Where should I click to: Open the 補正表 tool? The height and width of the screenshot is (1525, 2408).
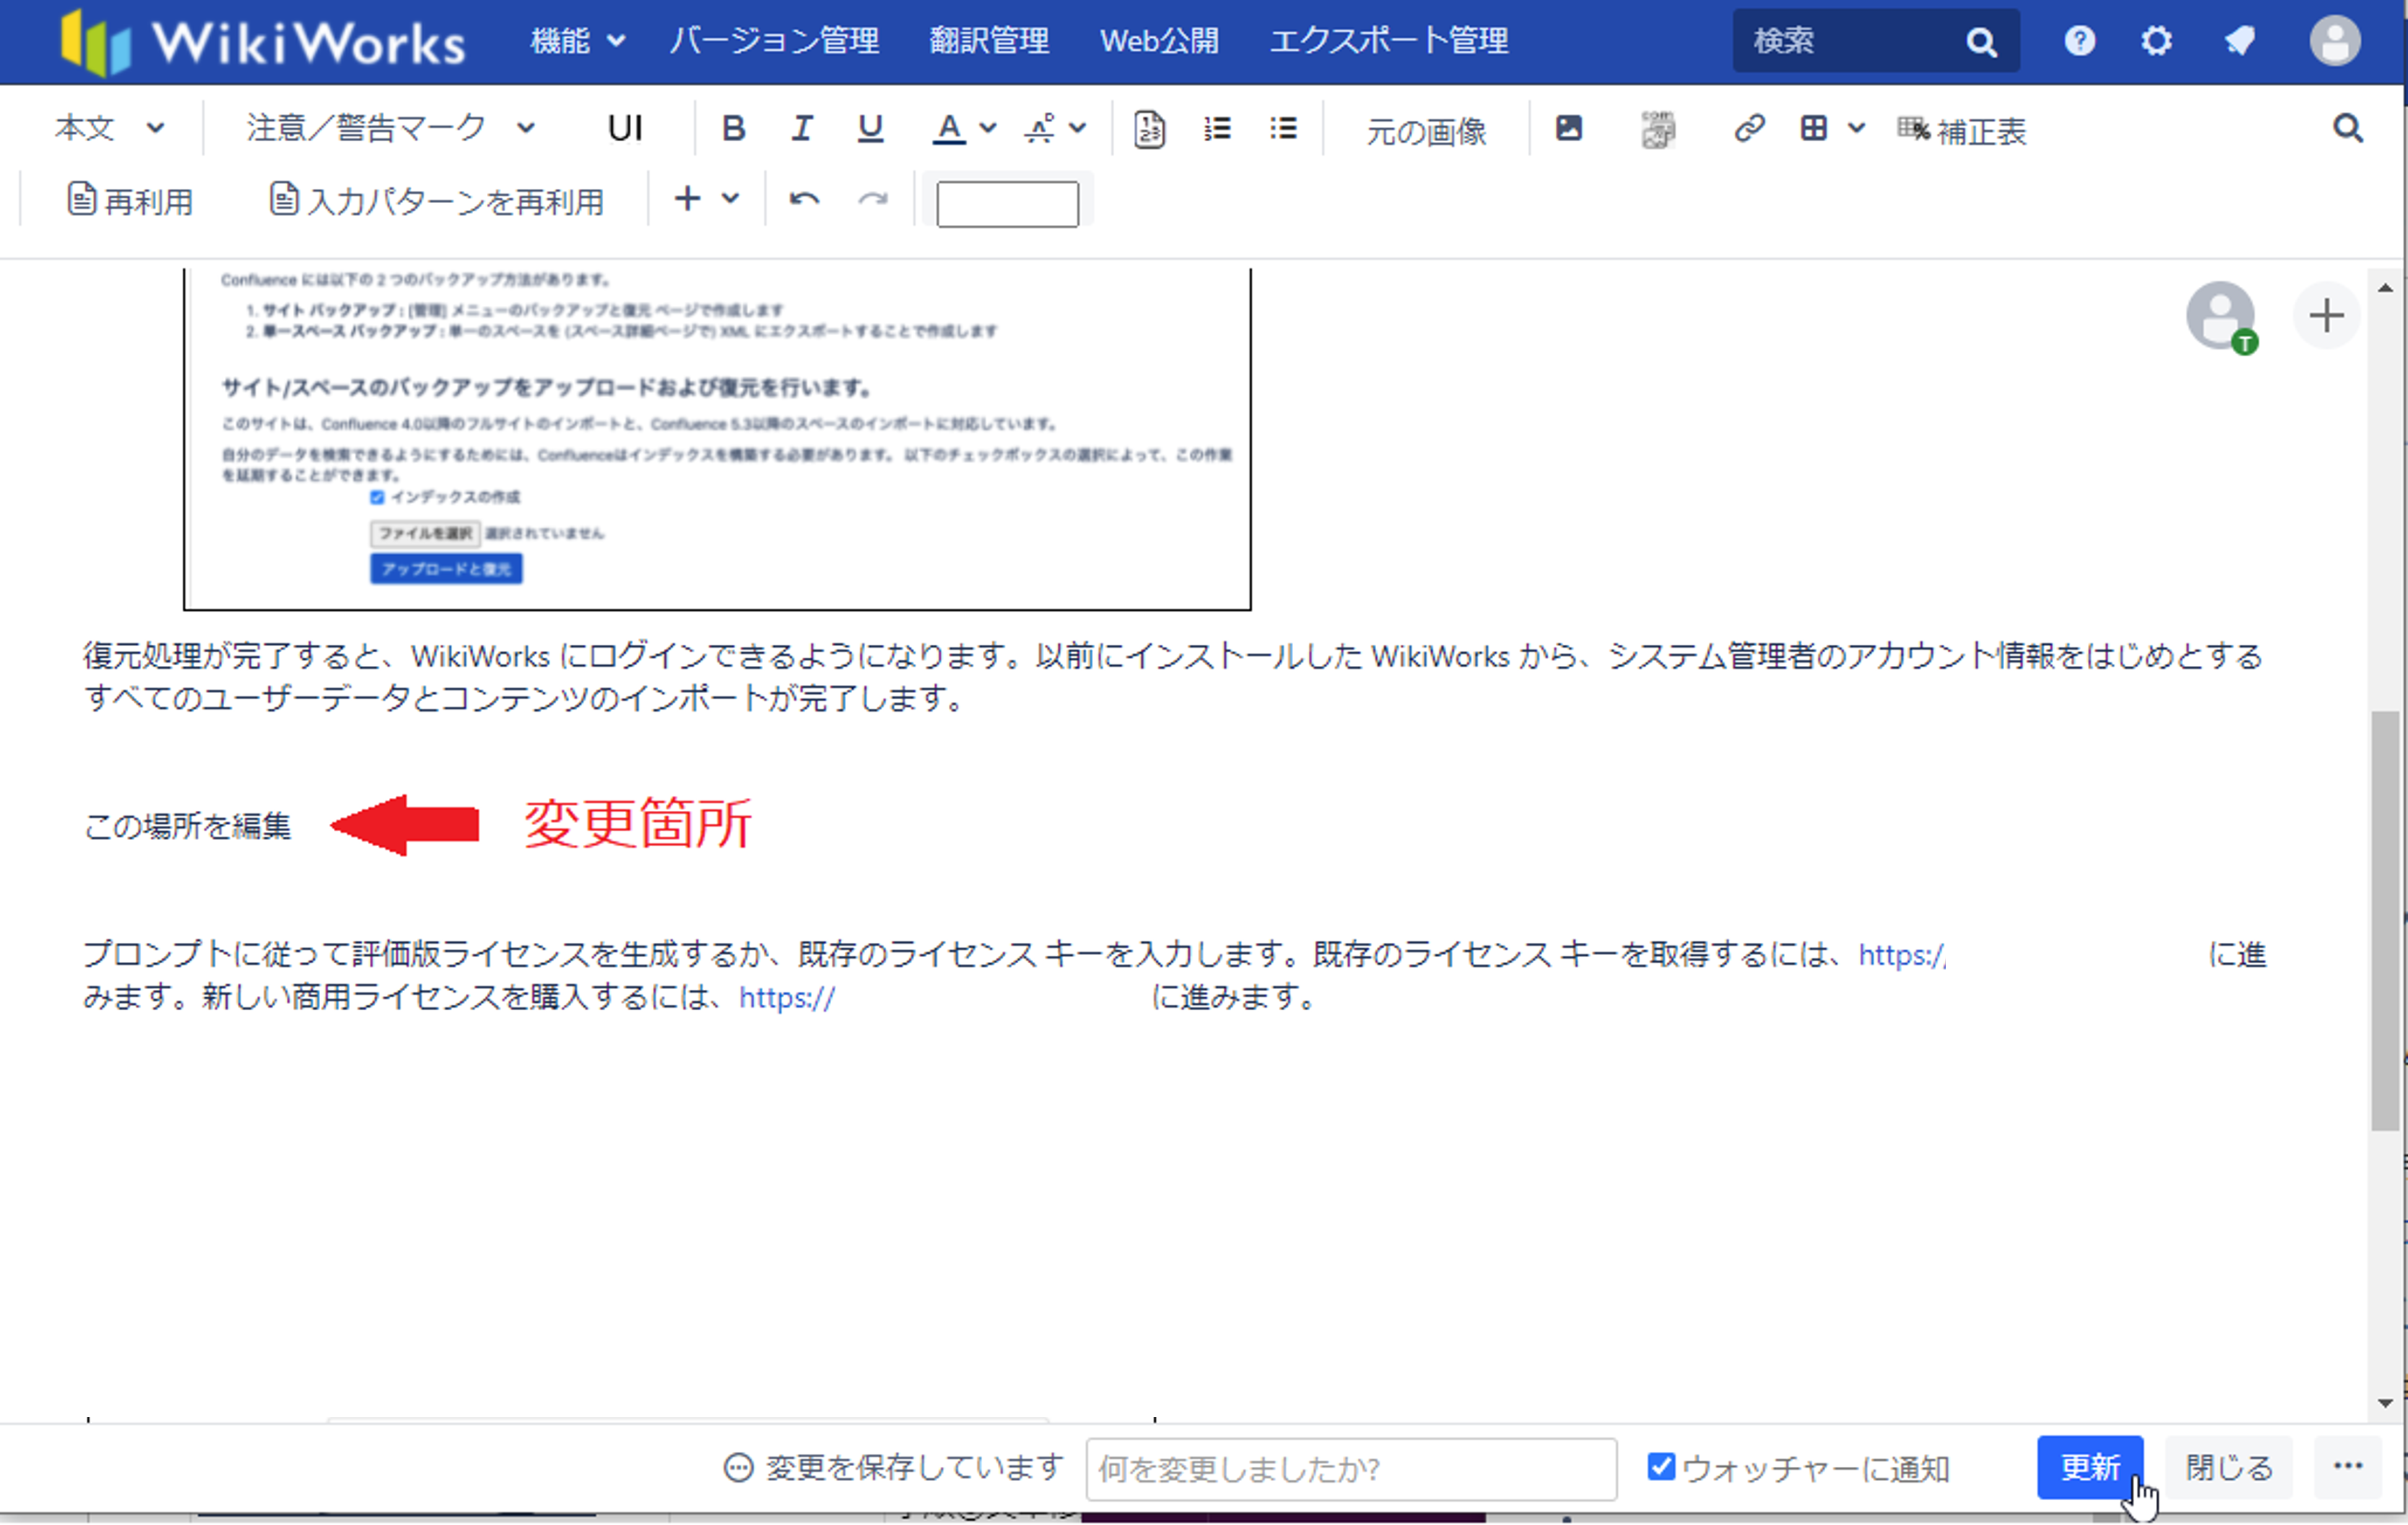(1961, 131)
